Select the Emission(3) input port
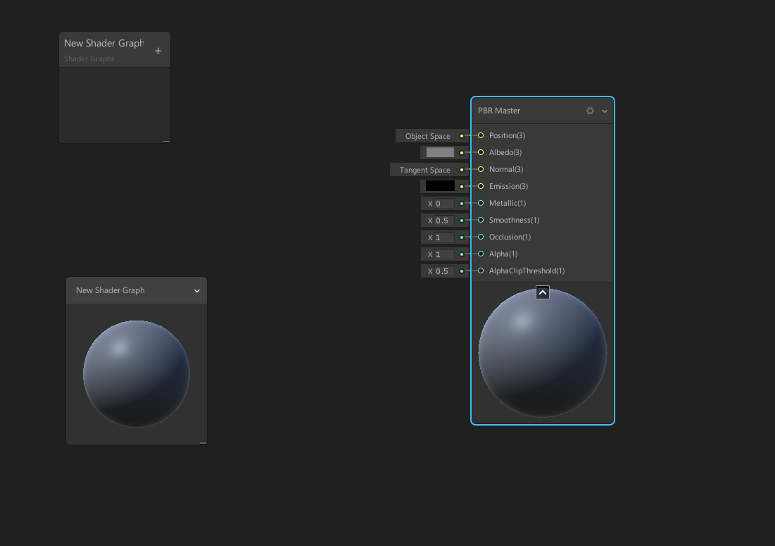 tap(480, 186)
